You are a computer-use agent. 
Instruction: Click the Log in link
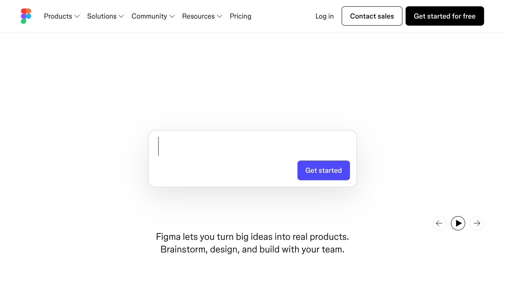324,16
